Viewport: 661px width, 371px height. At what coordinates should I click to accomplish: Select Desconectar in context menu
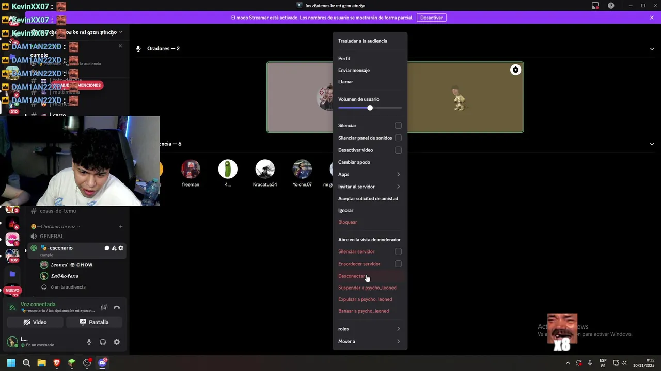pyautogui.click(x=370, y=276)
